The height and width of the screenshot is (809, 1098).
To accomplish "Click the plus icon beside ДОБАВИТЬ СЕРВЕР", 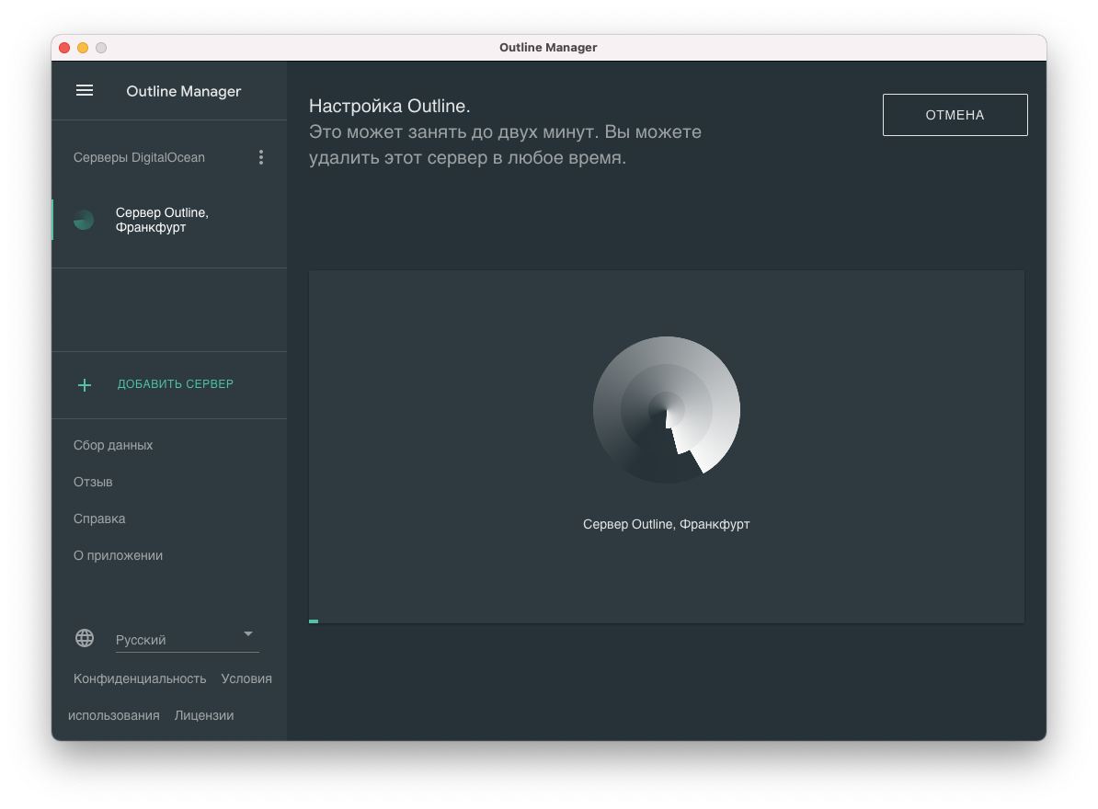I will coord(85,385).
